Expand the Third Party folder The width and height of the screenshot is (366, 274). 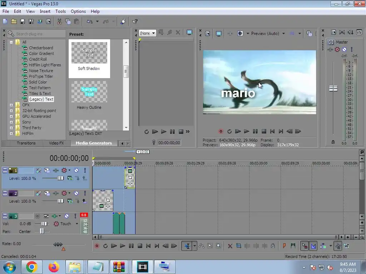(x=11, y=128)
